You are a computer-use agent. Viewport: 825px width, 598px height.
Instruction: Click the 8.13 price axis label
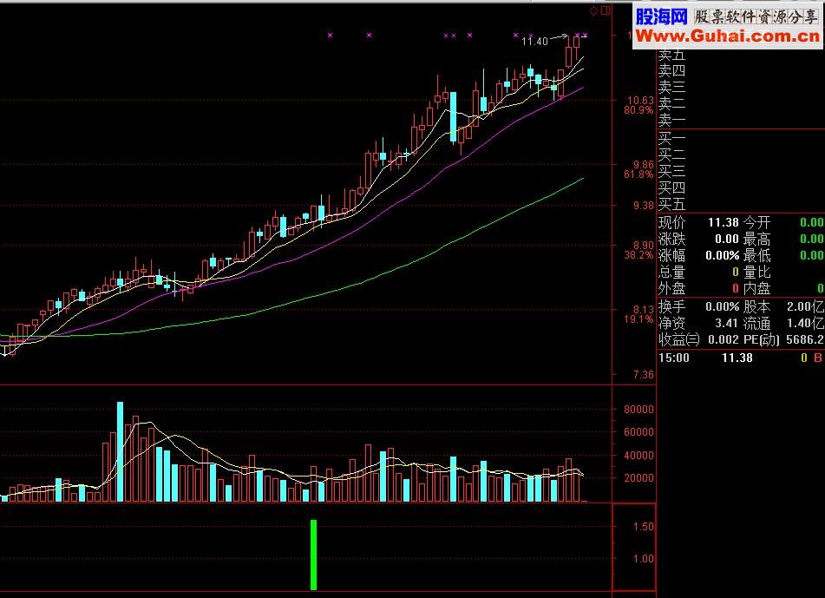[644, 310]
